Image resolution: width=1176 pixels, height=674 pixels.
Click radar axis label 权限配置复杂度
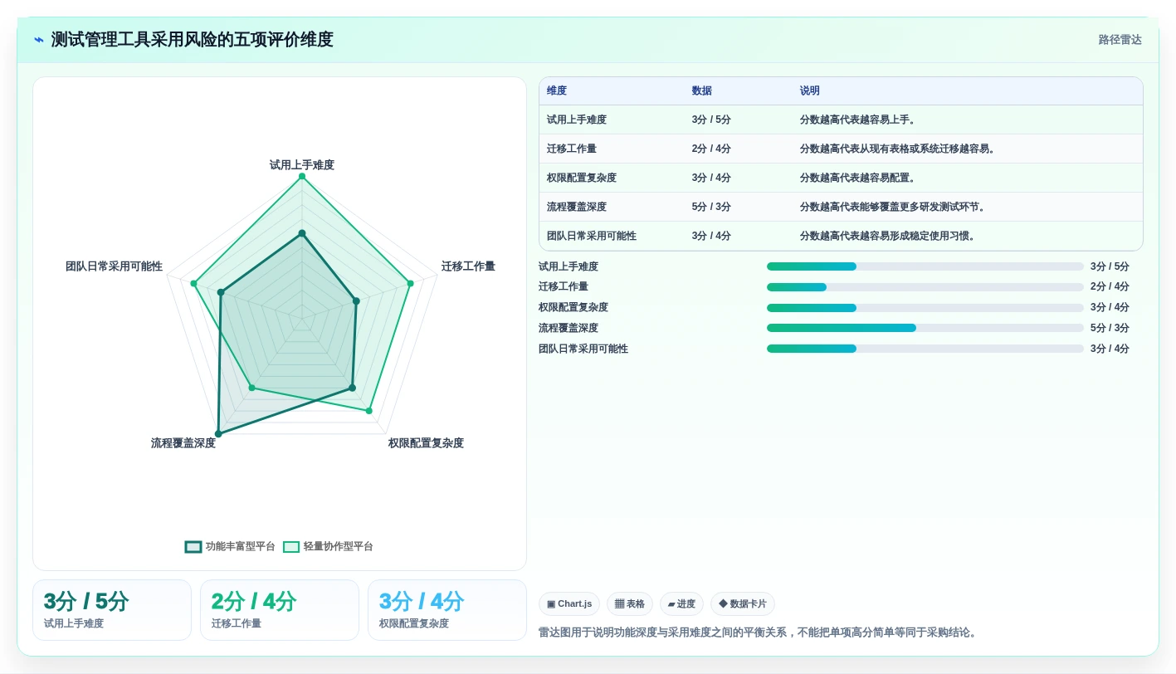pyautogui.click(x=426, y=443)
